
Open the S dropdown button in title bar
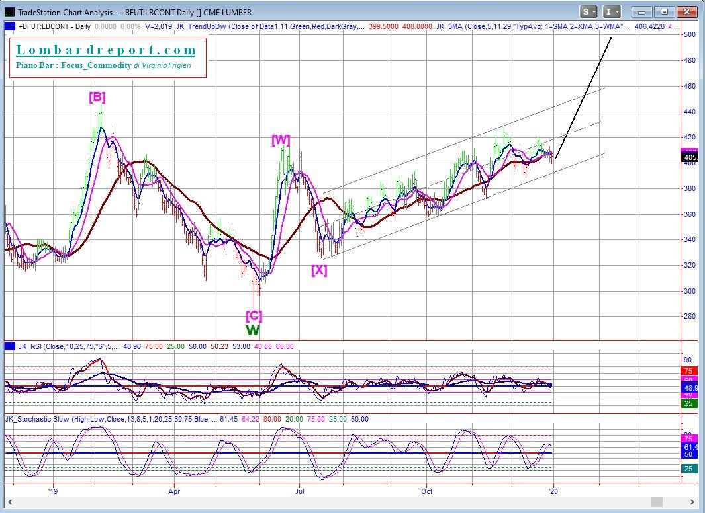pyautogui.click(x=588, y=12)
